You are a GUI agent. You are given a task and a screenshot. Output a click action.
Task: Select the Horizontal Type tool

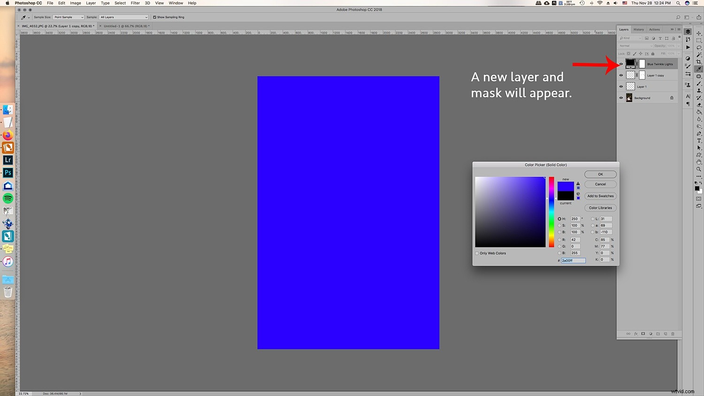click(699, 141)
